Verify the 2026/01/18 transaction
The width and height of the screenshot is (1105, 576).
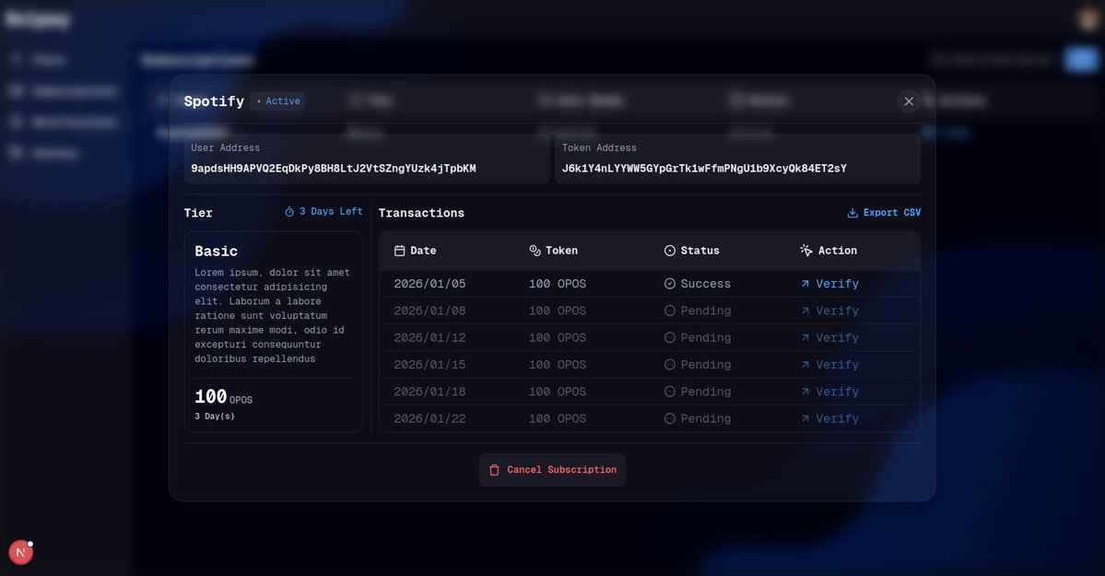pos(829,392)
